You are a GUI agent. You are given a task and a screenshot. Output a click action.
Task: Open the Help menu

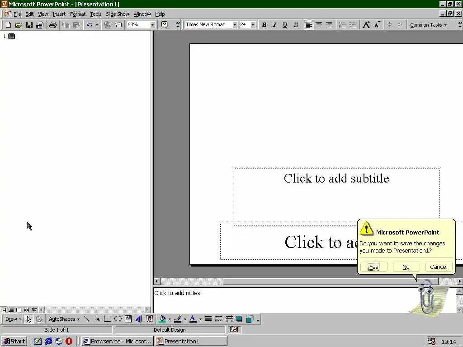click(x=160, y=14)
